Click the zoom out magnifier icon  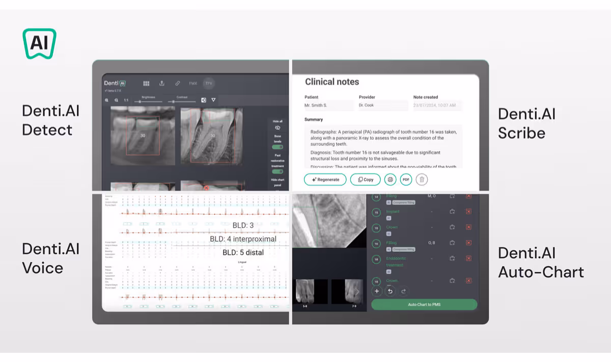(117, 100)
